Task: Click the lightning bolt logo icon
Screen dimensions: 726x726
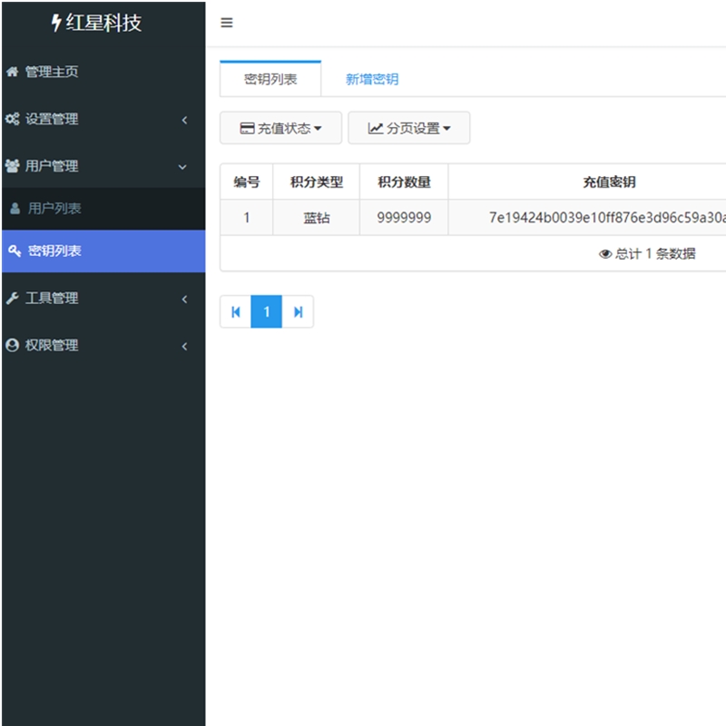Action: click(x=56, y=24)
